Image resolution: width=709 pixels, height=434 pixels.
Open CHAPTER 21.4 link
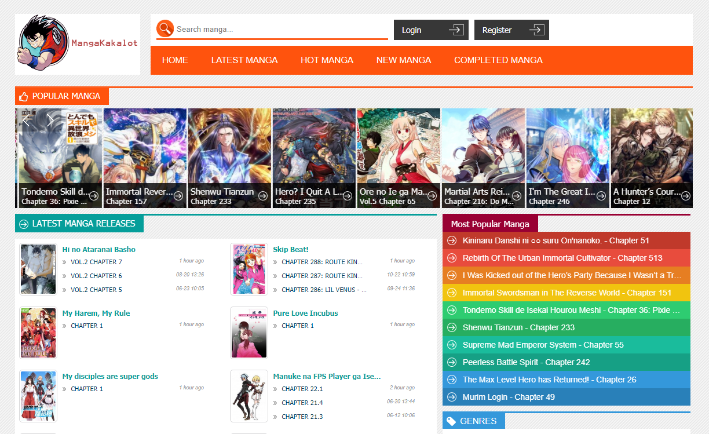[x=302, y=403]
